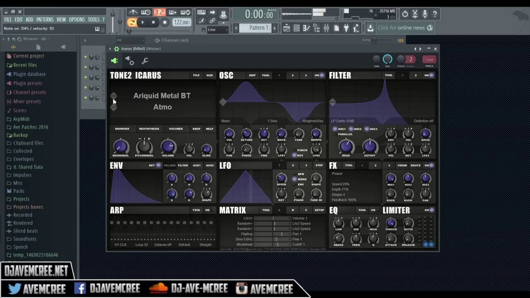The width and height of the screenshot is (530, 298).
Task: Expand the Plugin database folder
Action: coord(29,74)
